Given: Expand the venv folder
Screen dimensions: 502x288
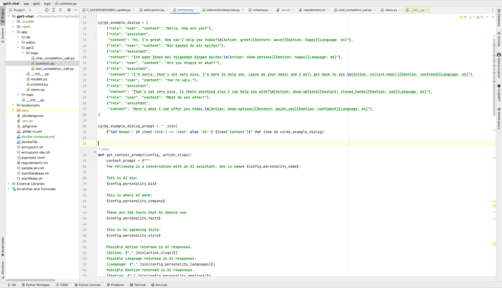Looking at the screenshot, I should tap(13, 110).
